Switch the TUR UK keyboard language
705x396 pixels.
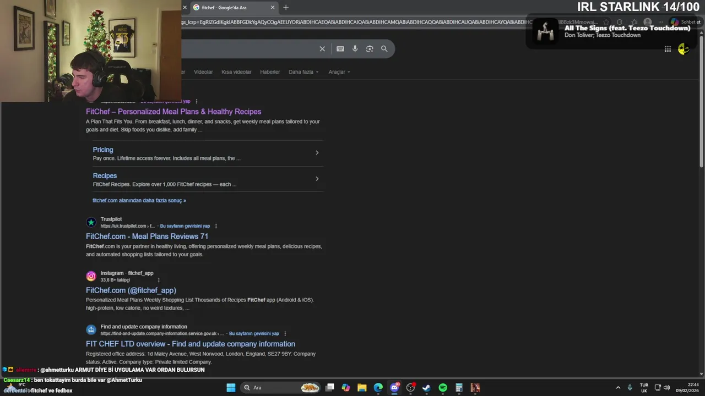click(644, 388)
